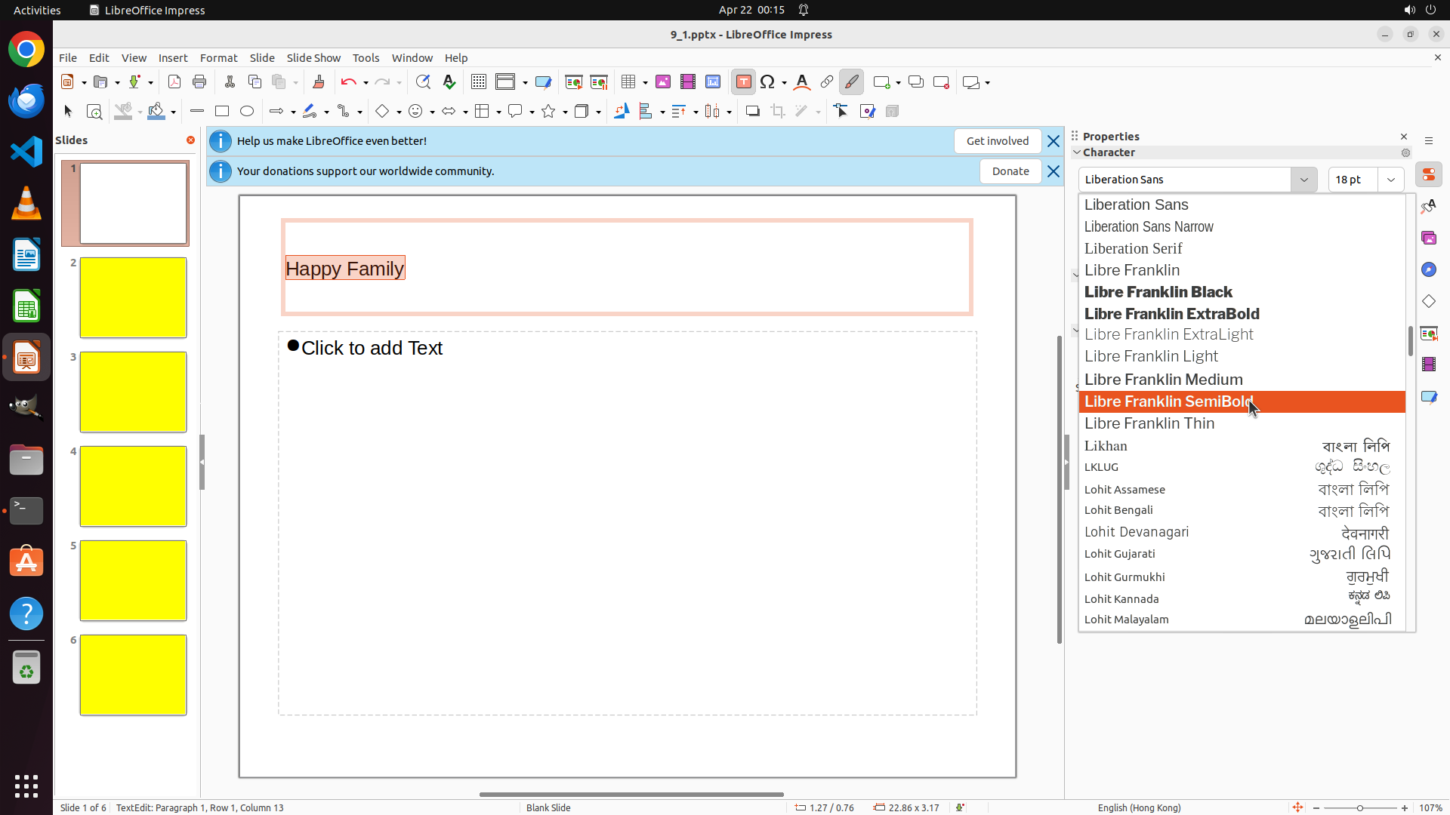1450x815 pixels.
Task: Click the Donate button
Action: (x=1010, y=171)
